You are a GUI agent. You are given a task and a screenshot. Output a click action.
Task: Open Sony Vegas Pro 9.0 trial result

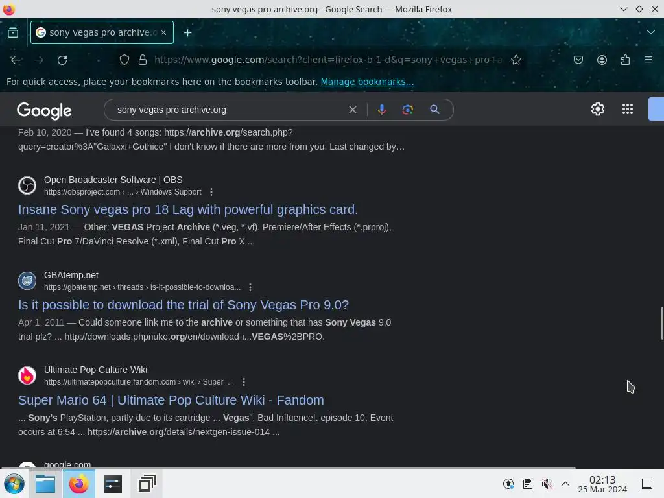click(x=184, y=305)
